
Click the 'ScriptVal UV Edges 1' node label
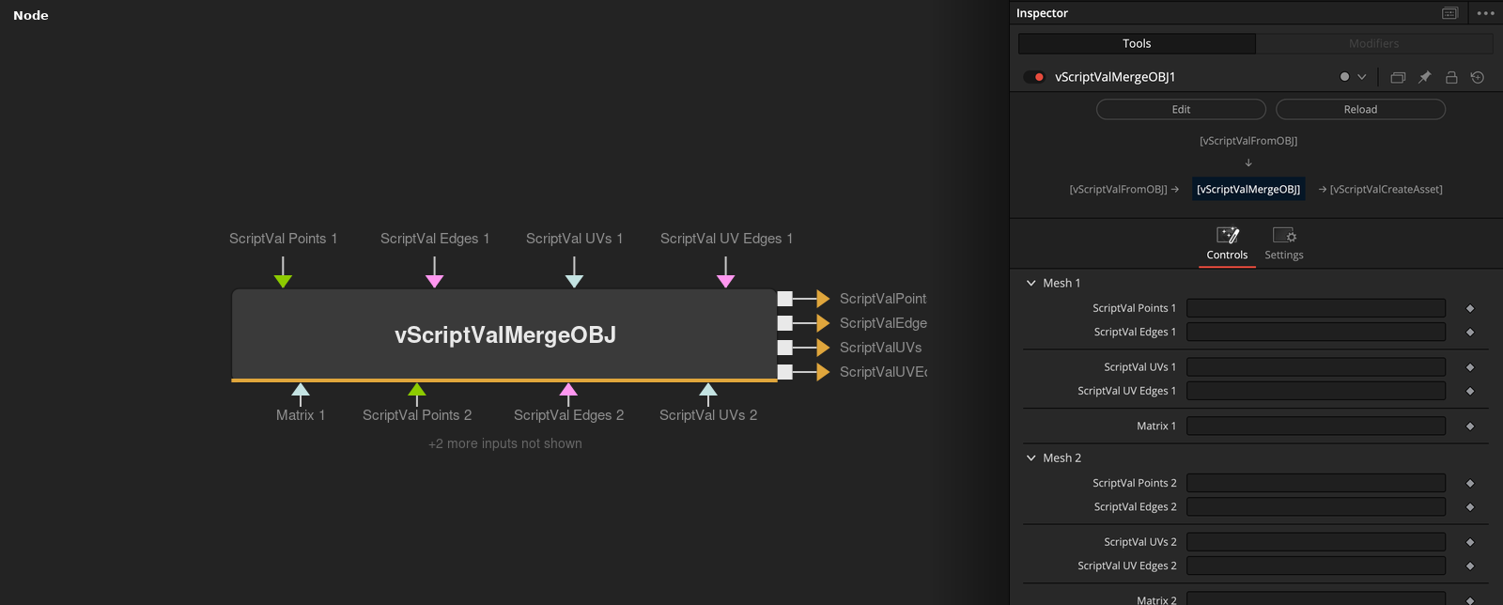pyautogui.click(x=726, y=239)
